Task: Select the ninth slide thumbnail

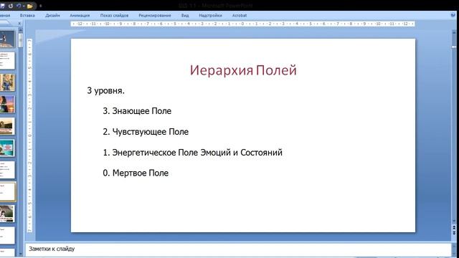Action: tap(7, 214)
